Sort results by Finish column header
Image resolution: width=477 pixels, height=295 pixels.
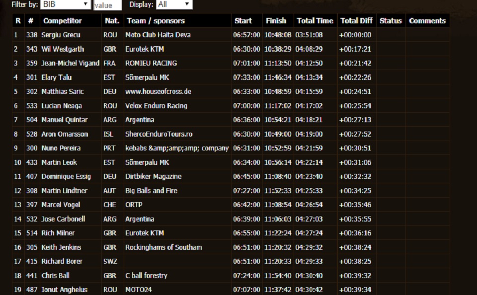pos(276,21)
